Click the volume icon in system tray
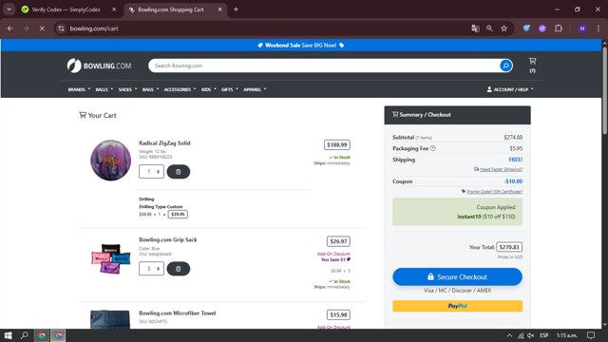 [531, 335]
